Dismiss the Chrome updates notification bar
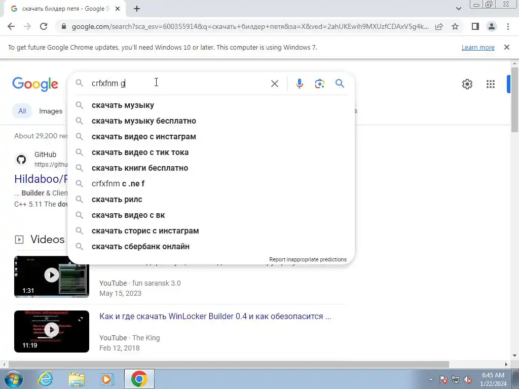The width and height of the screenshot is (519, 389). (506, 47)
